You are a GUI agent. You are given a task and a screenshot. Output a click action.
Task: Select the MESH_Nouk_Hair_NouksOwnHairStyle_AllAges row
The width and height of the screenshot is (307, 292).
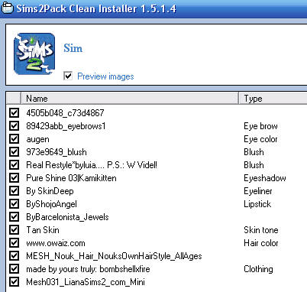pos(157,256)
